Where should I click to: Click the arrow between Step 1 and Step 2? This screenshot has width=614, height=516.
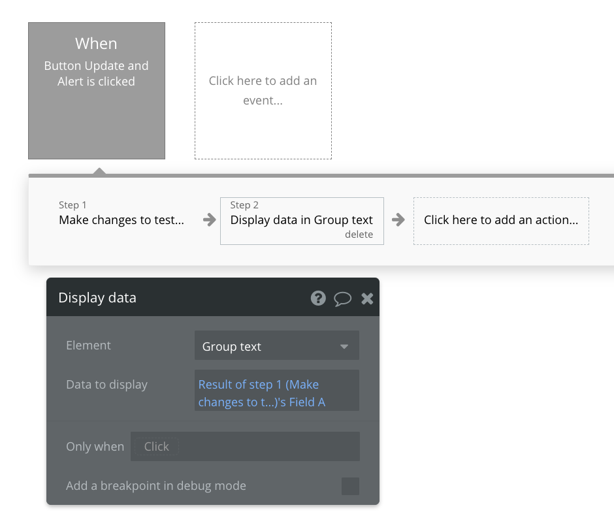(x=209, y=220)
